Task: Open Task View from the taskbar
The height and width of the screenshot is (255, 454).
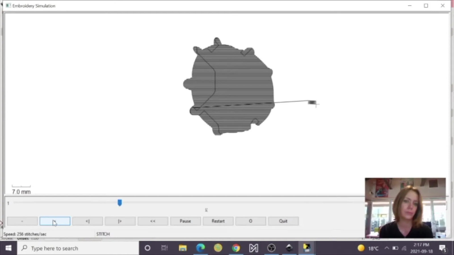Action: [164, 248]
